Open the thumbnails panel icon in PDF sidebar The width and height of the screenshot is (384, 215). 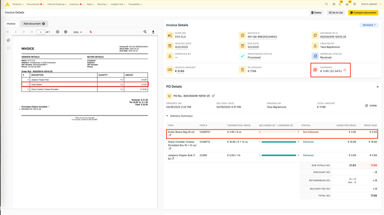(x=8, y=40)
